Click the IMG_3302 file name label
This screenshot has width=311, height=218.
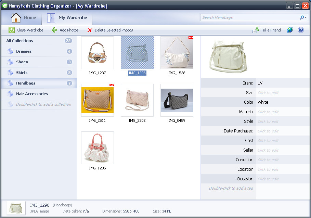coord(137,120)
